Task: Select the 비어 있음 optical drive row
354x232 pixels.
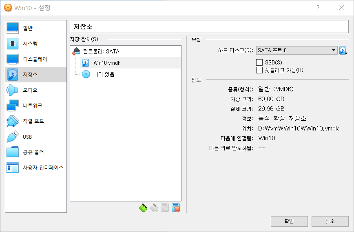Action: click(x=131, y=74)
